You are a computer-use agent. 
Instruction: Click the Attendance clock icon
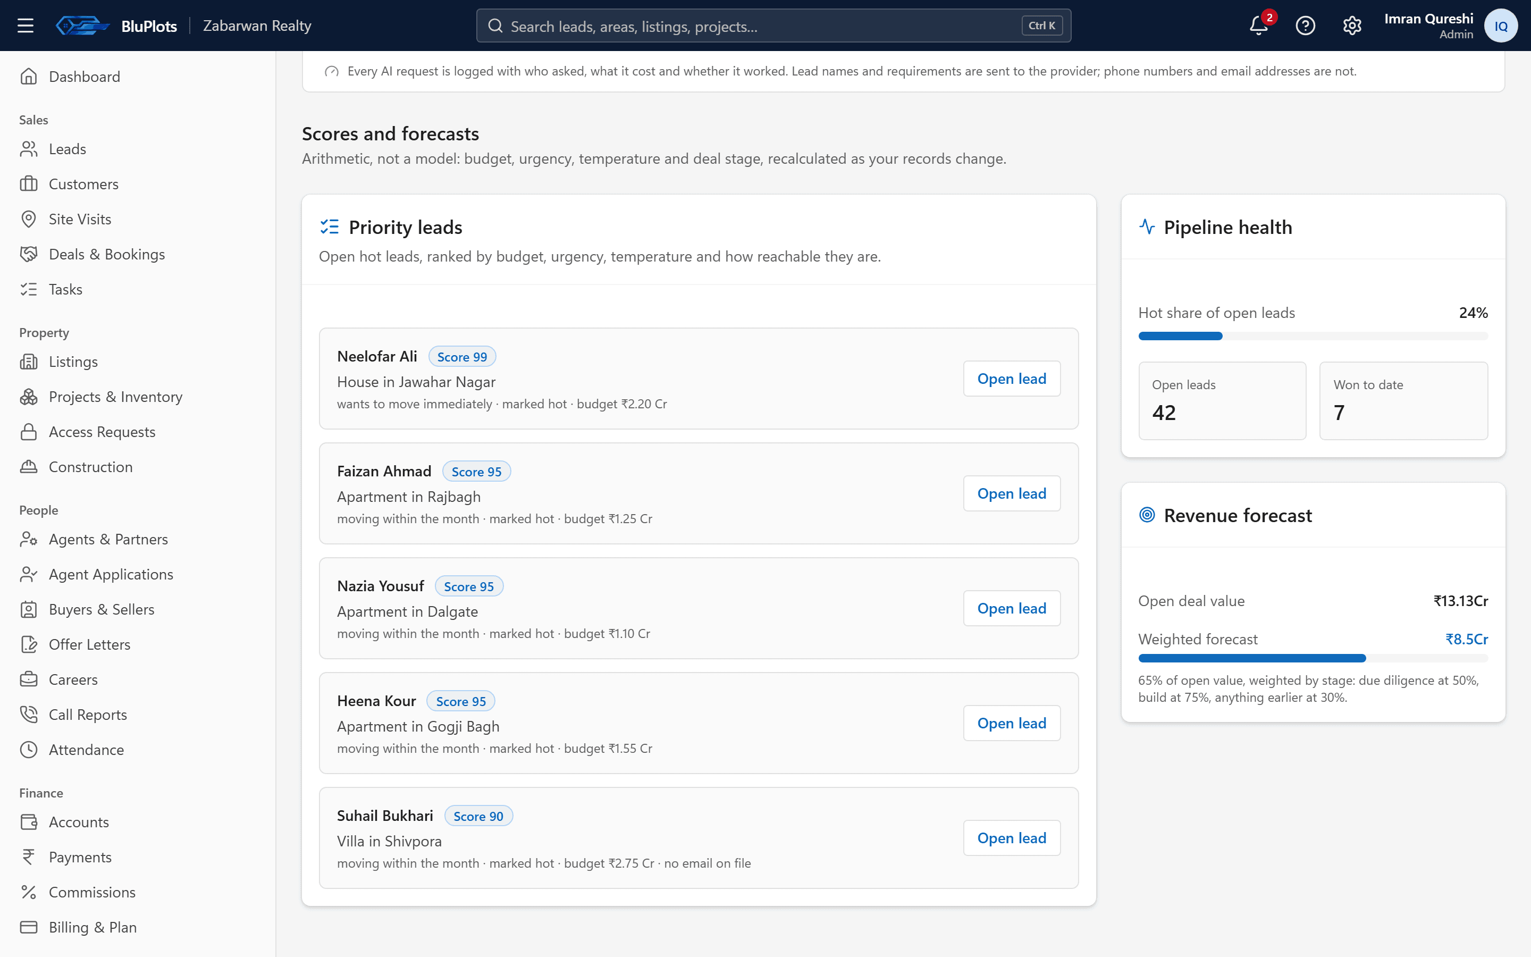(x=29, y=750)
